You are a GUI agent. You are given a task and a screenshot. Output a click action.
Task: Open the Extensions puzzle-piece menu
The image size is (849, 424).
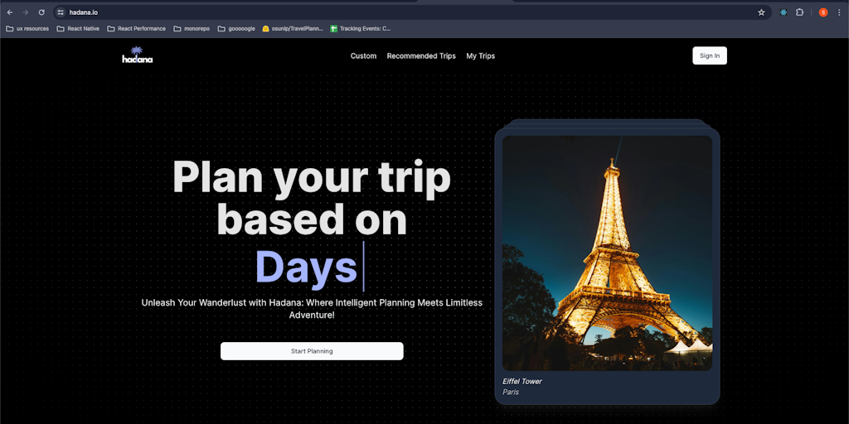(800, 12)
